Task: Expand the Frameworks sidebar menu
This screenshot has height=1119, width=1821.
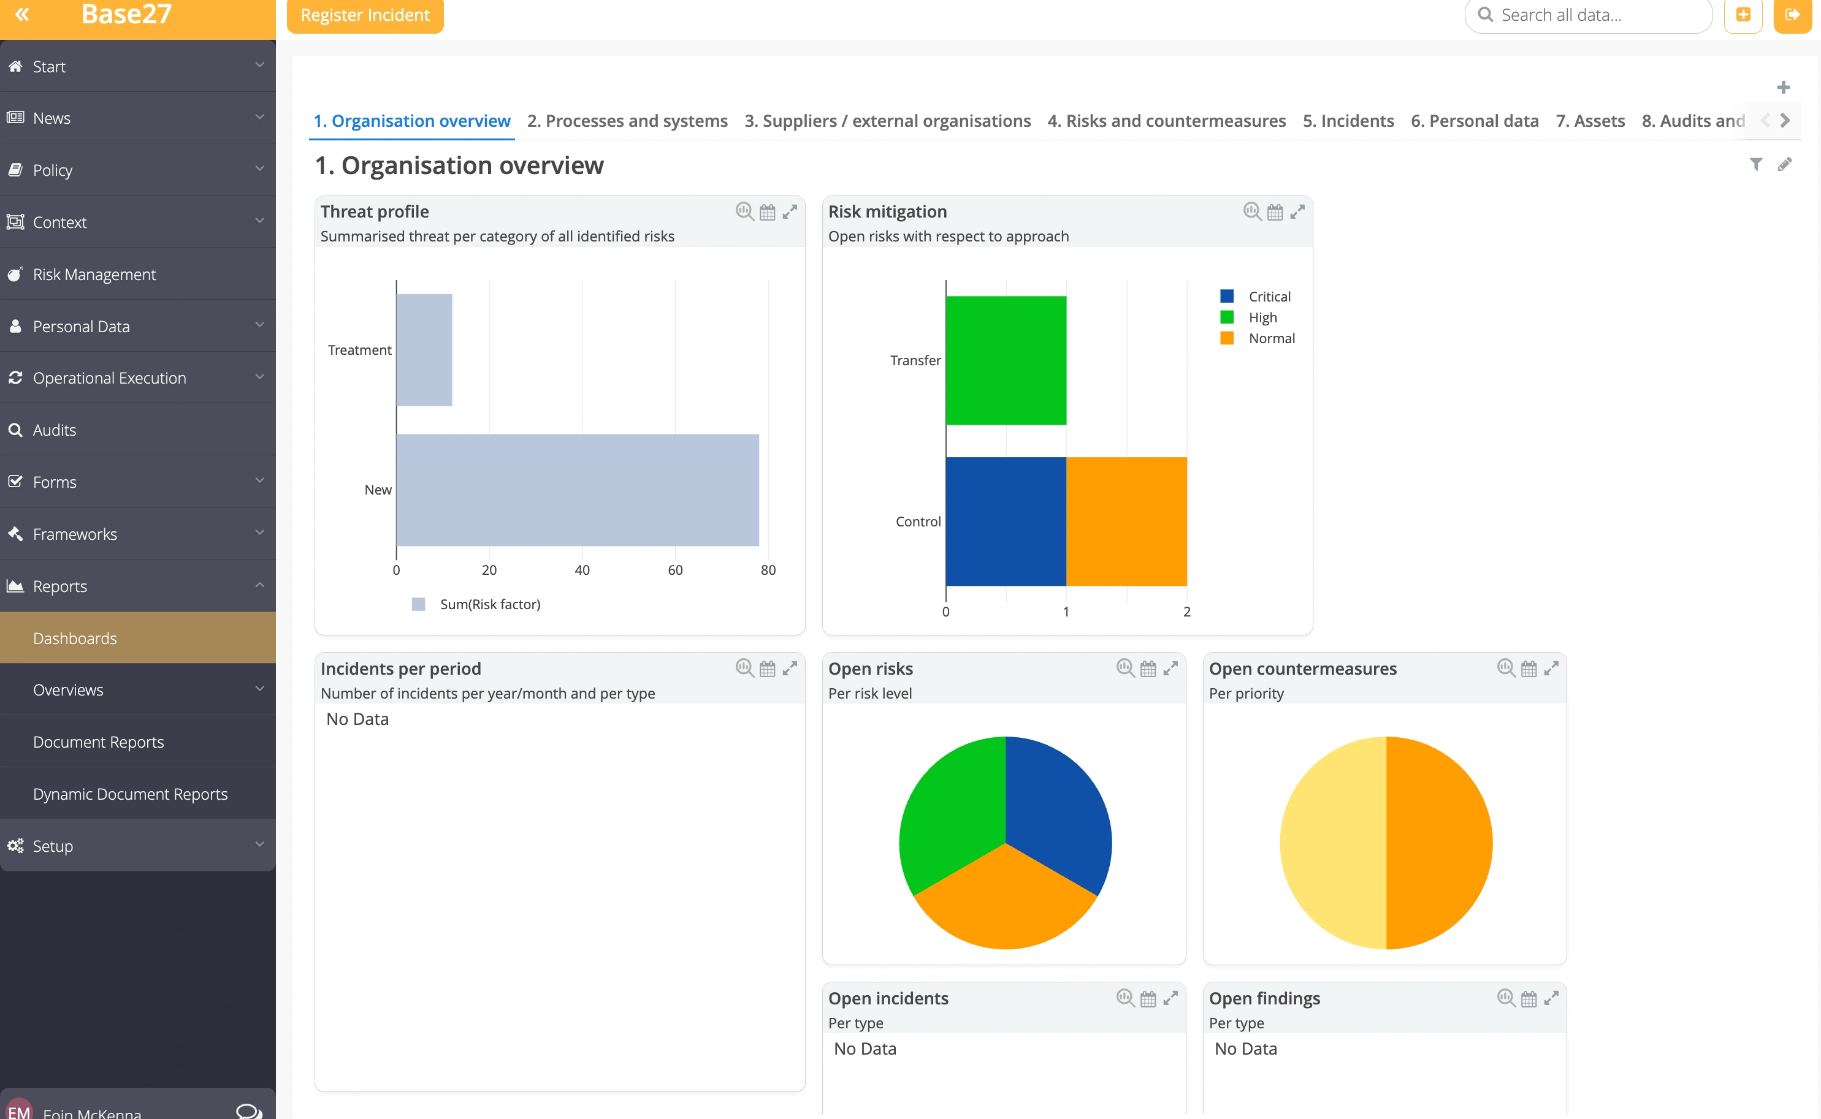Action: coord(138,534)
